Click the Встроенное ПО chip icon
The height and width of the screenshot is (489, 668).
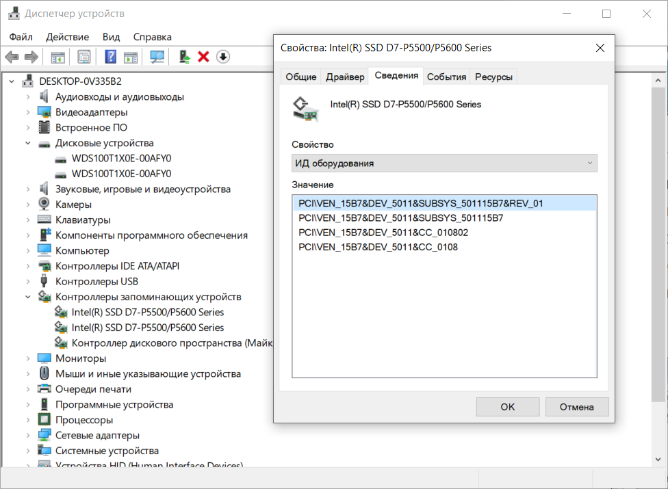coord(44,128)
